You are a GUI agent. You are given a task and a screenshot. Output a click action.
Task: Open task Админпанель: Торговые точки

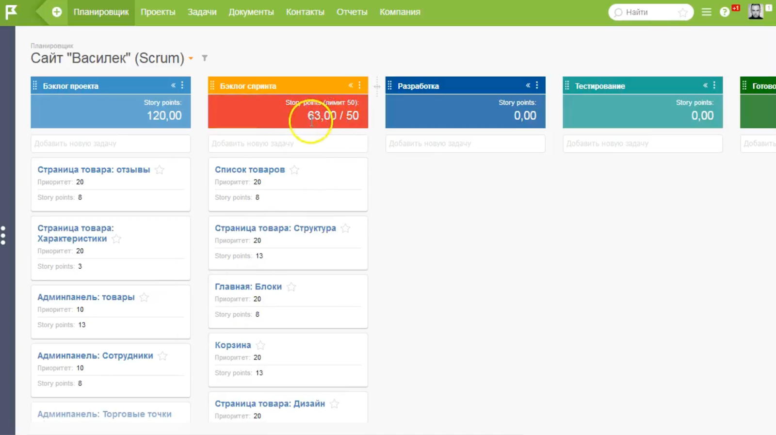(104, 415)
